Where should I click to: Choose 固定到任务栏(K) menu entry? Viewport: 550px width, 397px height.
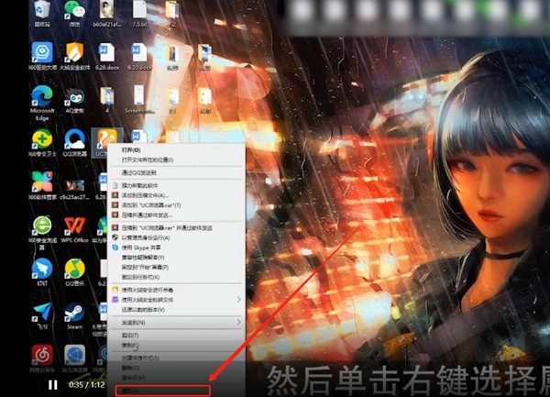[176, 277]
